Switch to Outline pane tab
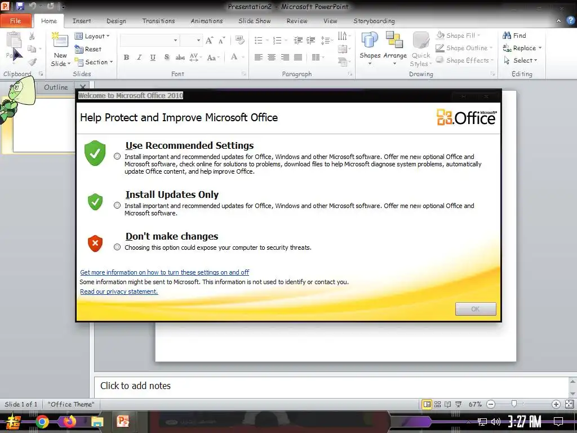The width and height of the screenshot is (577, 433). 56,87
